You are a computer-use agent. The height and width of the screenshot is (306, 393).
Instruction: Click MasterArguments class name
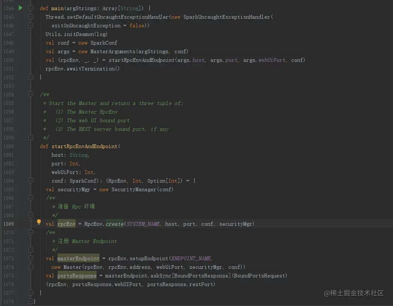[113, 51]
